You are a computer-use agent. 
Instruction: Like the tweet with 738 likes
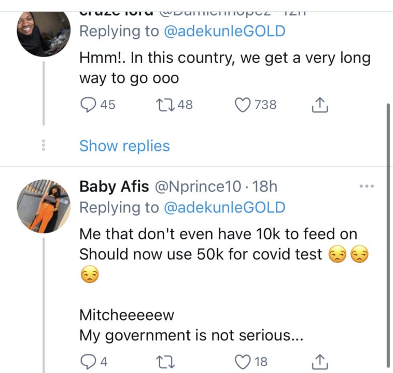(x=243, y=105)
